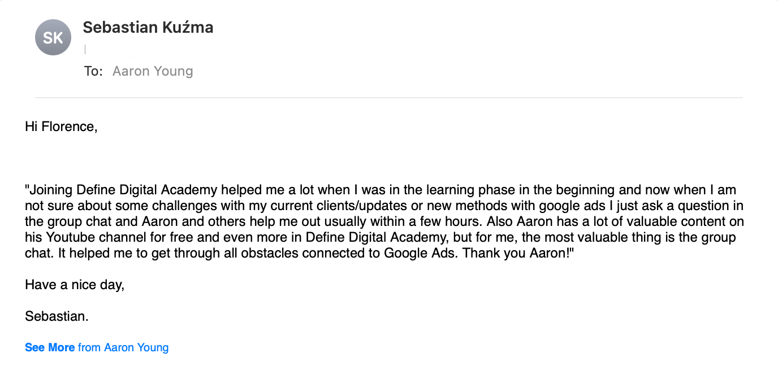Click the signature "Sebastian."
This screenshot has height=375, width=778.
coord(57,316)
